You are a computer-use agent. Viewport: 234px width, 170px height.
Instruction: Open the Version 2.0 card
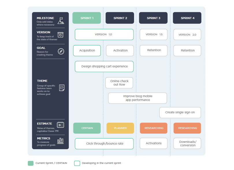[x=187, y=34]
